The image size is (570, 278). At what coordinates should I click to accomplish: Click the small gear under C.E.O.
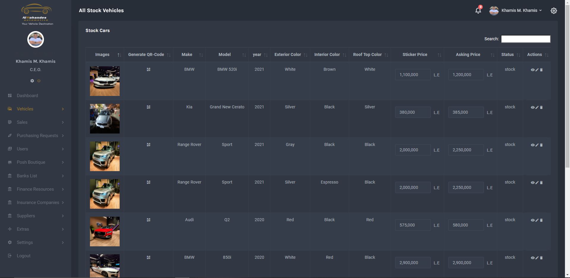point(32,81)
